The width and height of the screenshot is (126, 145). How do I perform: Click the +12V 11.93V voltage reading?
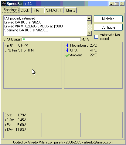(x=15, y=130)
